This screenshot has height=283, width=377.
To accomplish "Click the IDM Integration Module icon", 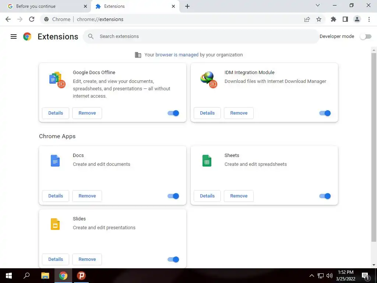I will pos(209,80).
